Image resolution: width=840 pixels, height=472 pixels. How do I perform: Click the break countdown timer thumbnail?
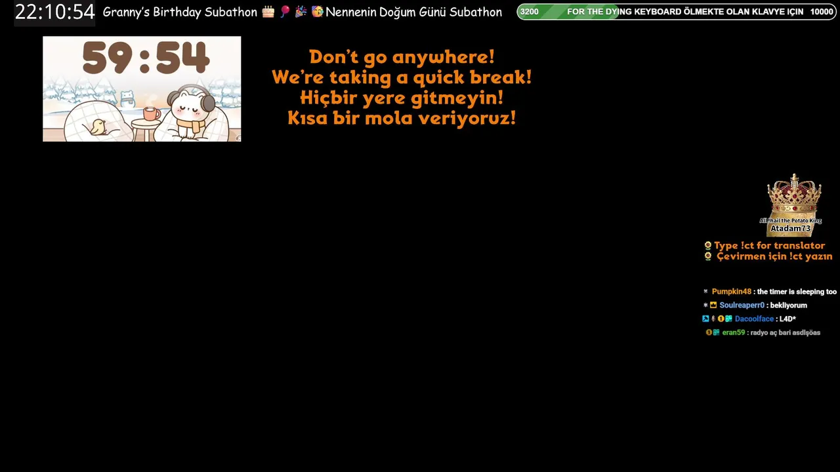pyautogui.click(x=142, y=88)
